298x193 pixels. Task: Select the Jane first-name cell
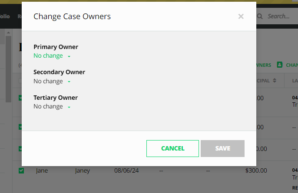click(42, 170)
